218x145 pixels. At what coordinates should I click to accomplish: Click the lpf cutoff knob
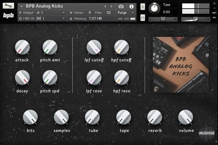[94, 47]
